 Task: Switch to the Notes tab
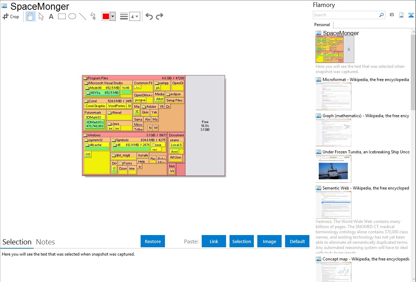click(45, 242)
